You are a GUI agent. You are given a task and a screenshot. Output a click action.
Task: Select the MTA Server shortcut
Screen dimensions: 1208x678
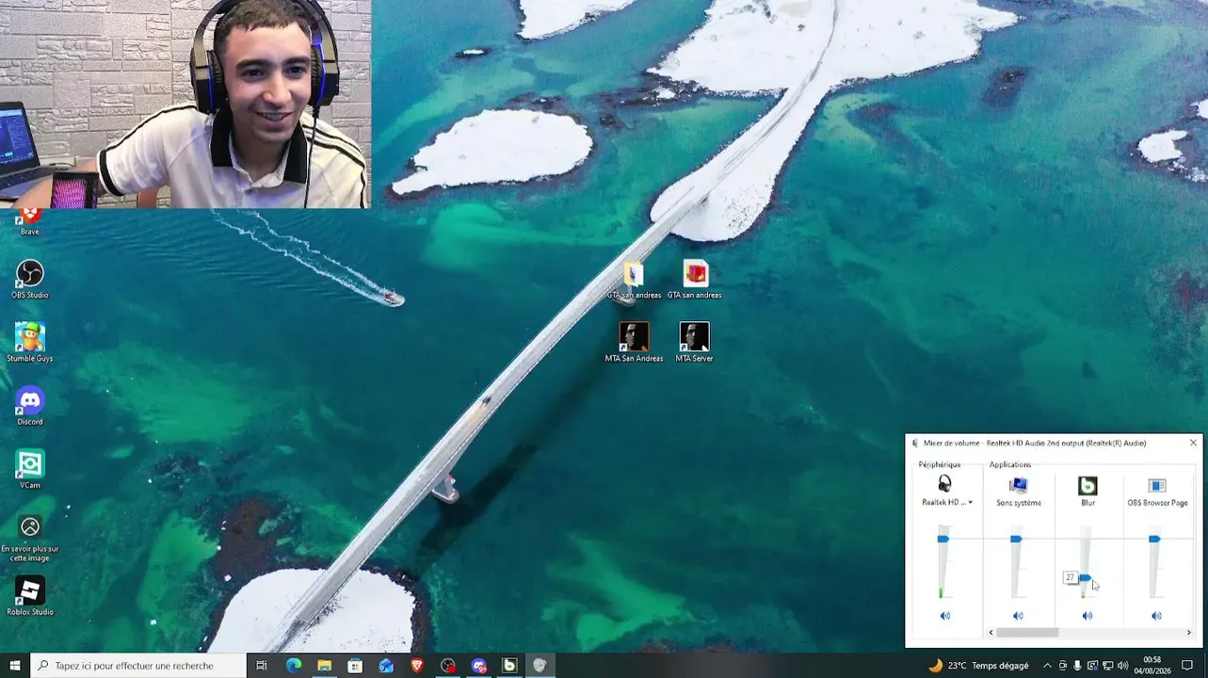coord(695,343)
